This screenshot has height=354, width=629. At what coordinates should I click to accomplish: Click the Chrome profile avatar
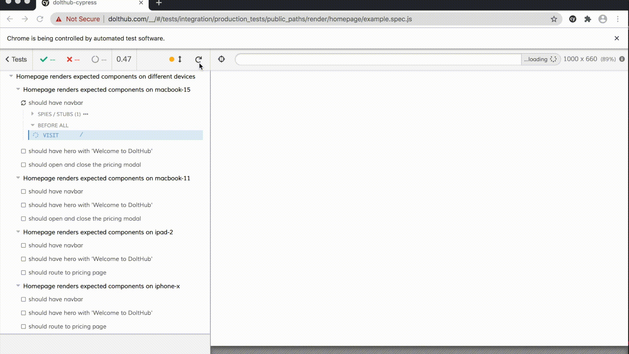[x=603, y=19]
